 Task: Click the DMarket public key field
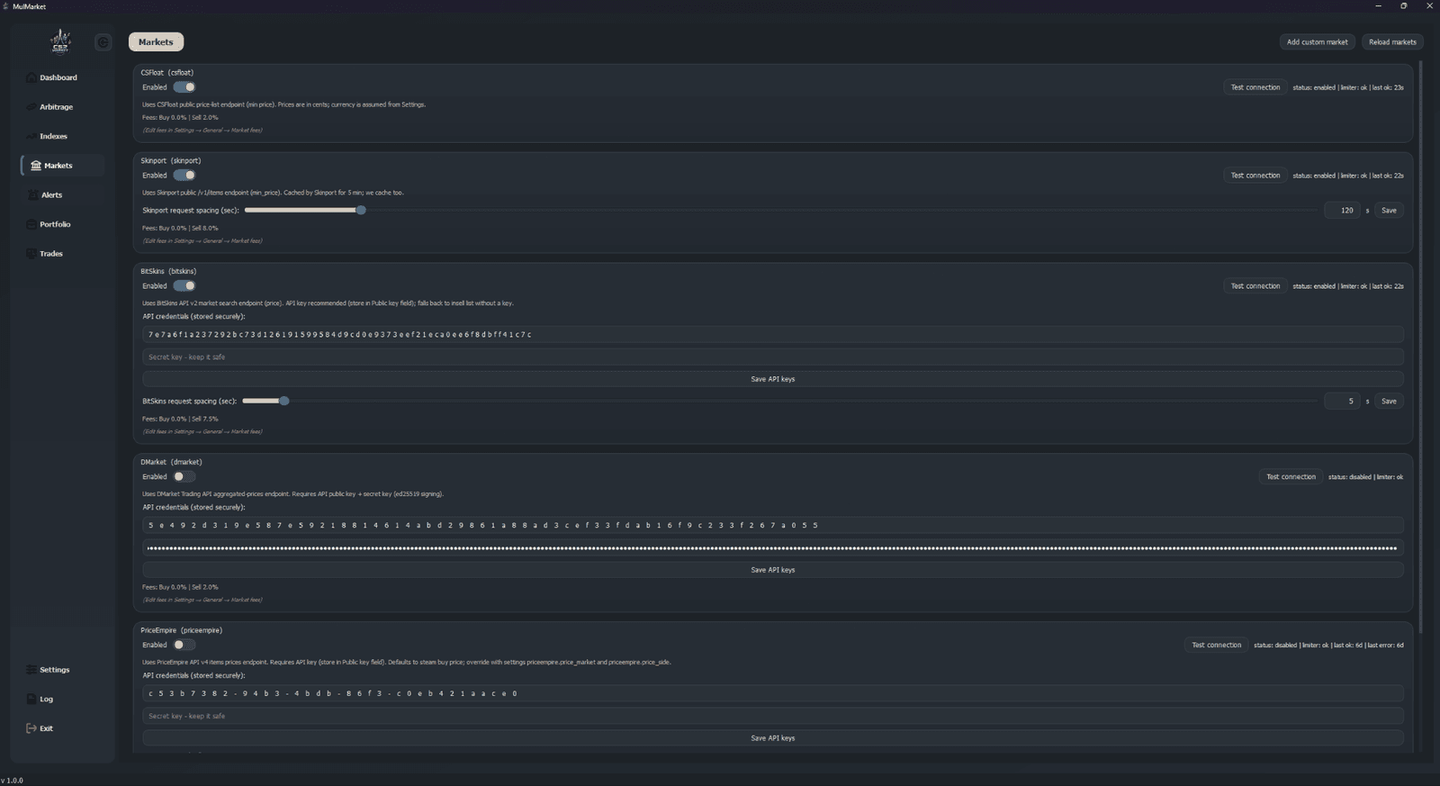(773, 526)
